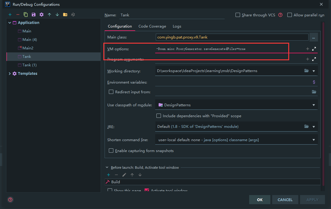Enable capturing form snapshots checkbox

pyautogui.click(x=111, y=151)
